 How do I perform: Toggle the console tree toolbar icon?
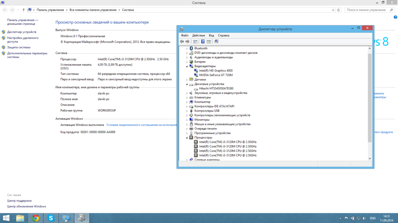195,42
